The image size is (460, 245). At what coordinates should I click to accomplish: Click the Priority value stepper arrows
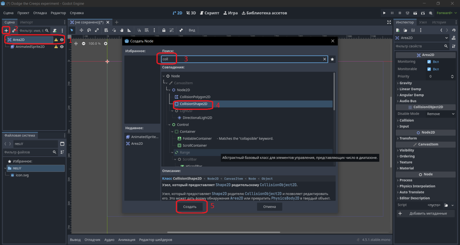click(x=452, y=77)
